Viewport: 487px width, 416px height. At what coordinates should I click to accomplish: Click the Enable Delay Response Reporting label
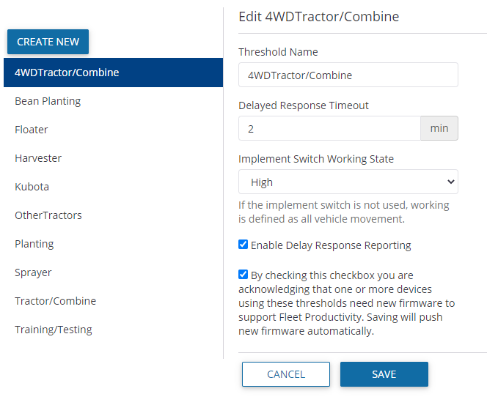(x=331, y=245)
